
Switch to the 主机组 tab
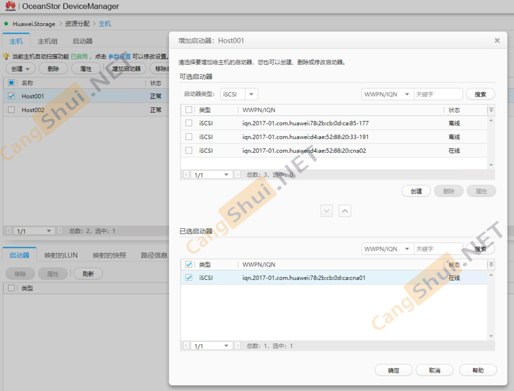coord(48,41)
